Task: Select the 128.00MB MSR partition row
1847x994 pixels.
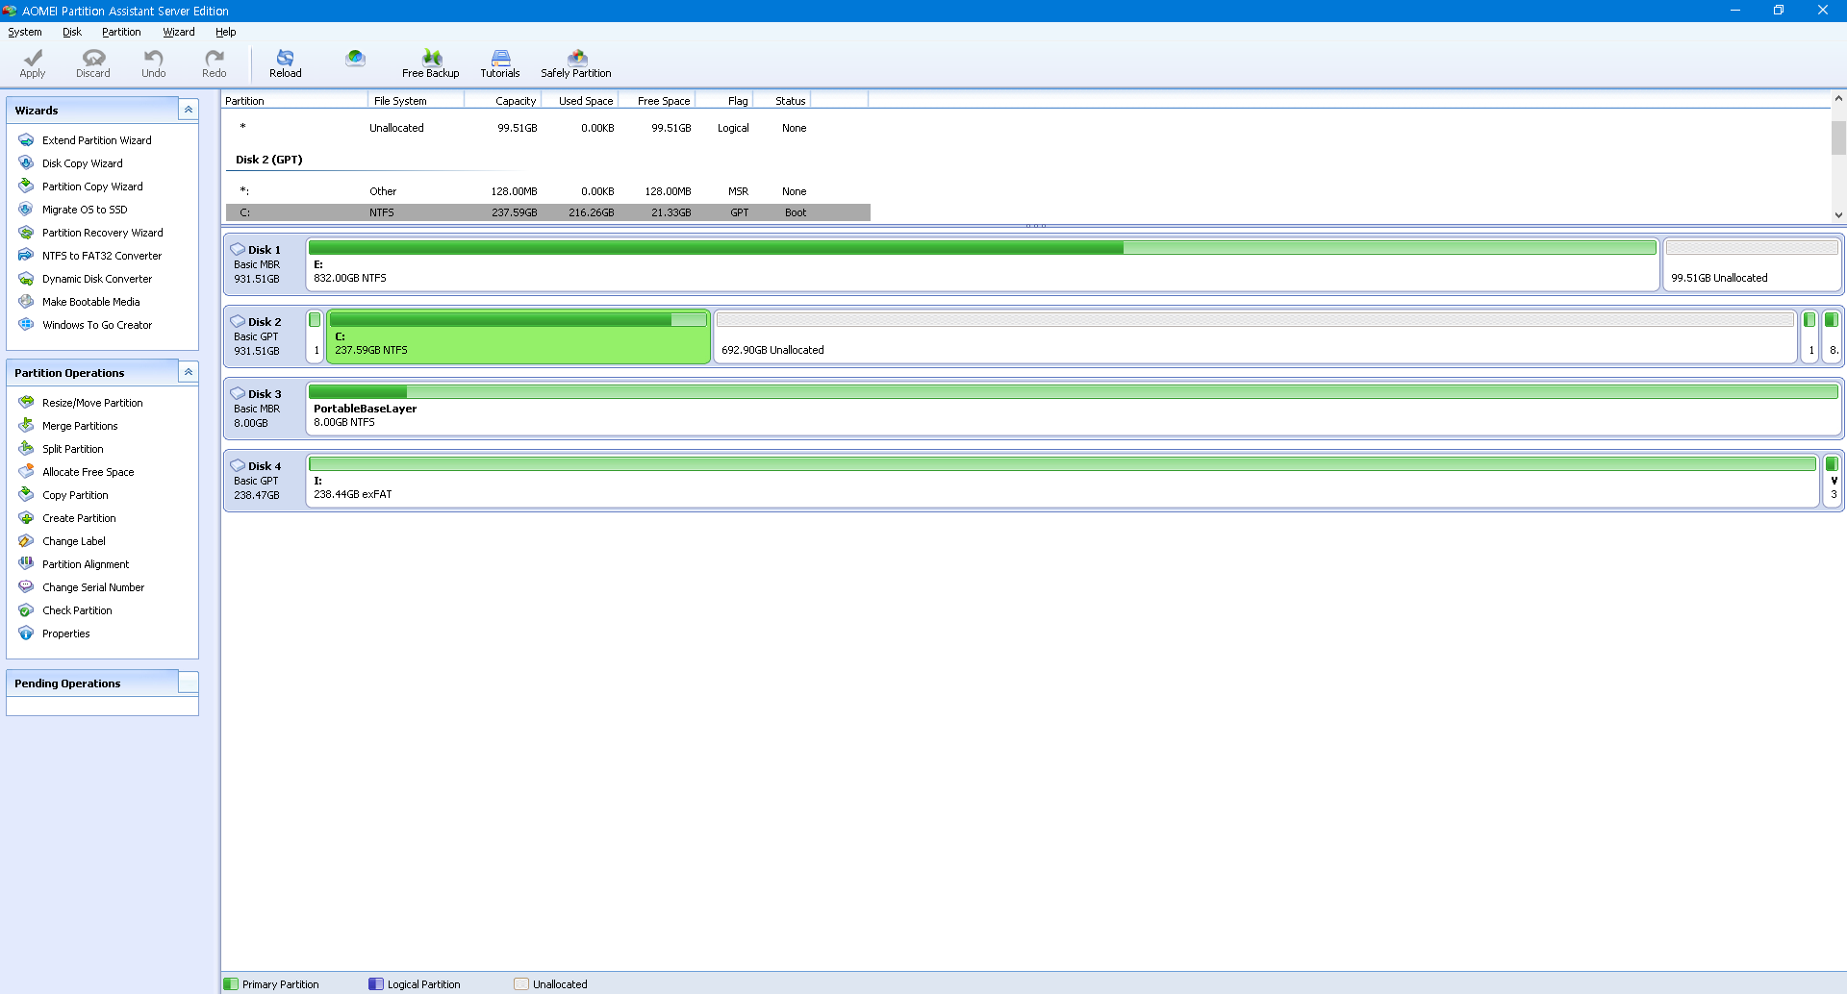Action: pyautogui.click(x=548, y=191)
